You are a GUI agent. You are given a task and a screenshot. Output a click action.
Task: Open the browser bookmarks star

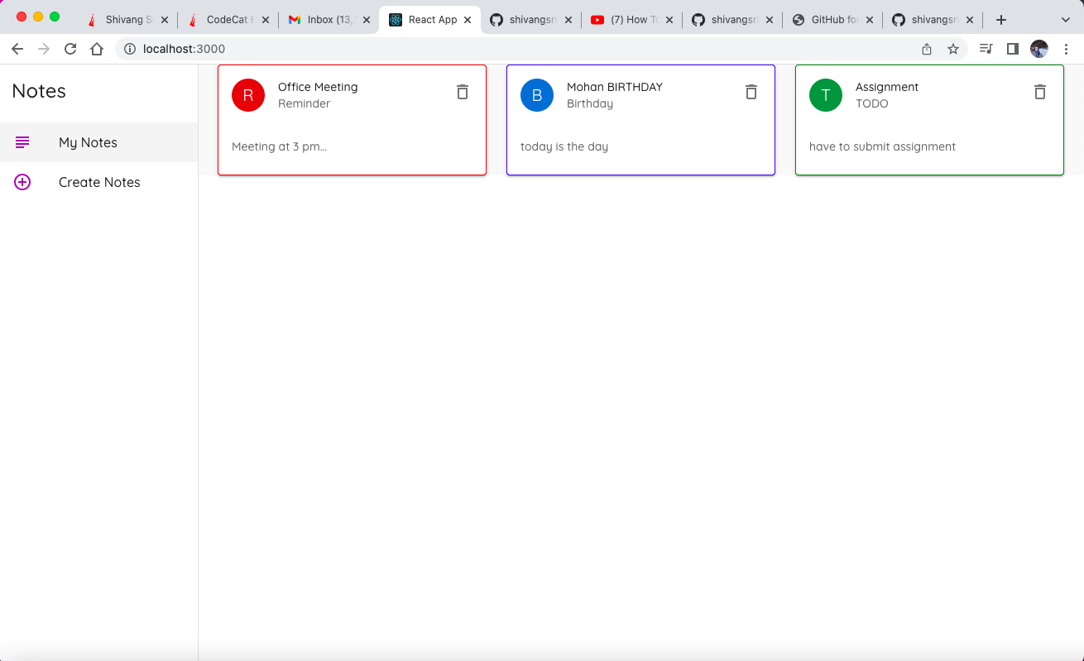(x=953, y=49)
